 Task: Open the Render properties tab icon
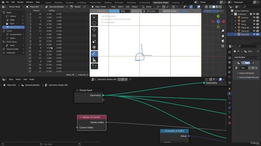coord(230,58)
